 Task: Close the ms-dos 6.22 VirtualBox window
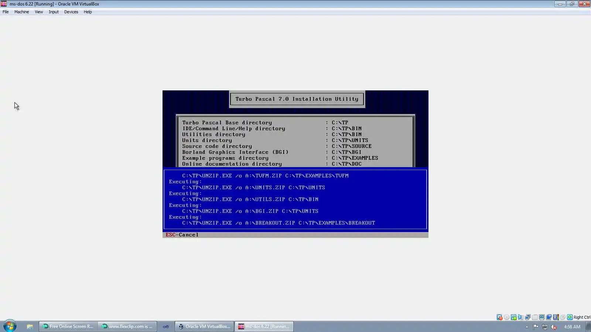[x=584, y=4]
